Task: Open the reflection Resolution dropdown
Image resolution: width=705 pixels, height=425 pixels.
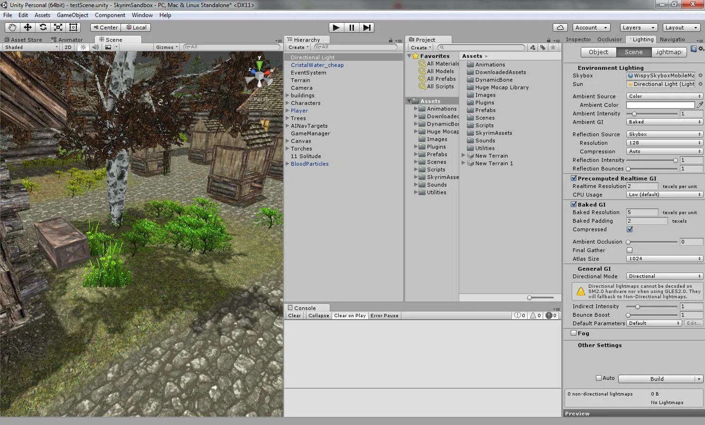Action: pyautogui.click(x=664, y=143)
